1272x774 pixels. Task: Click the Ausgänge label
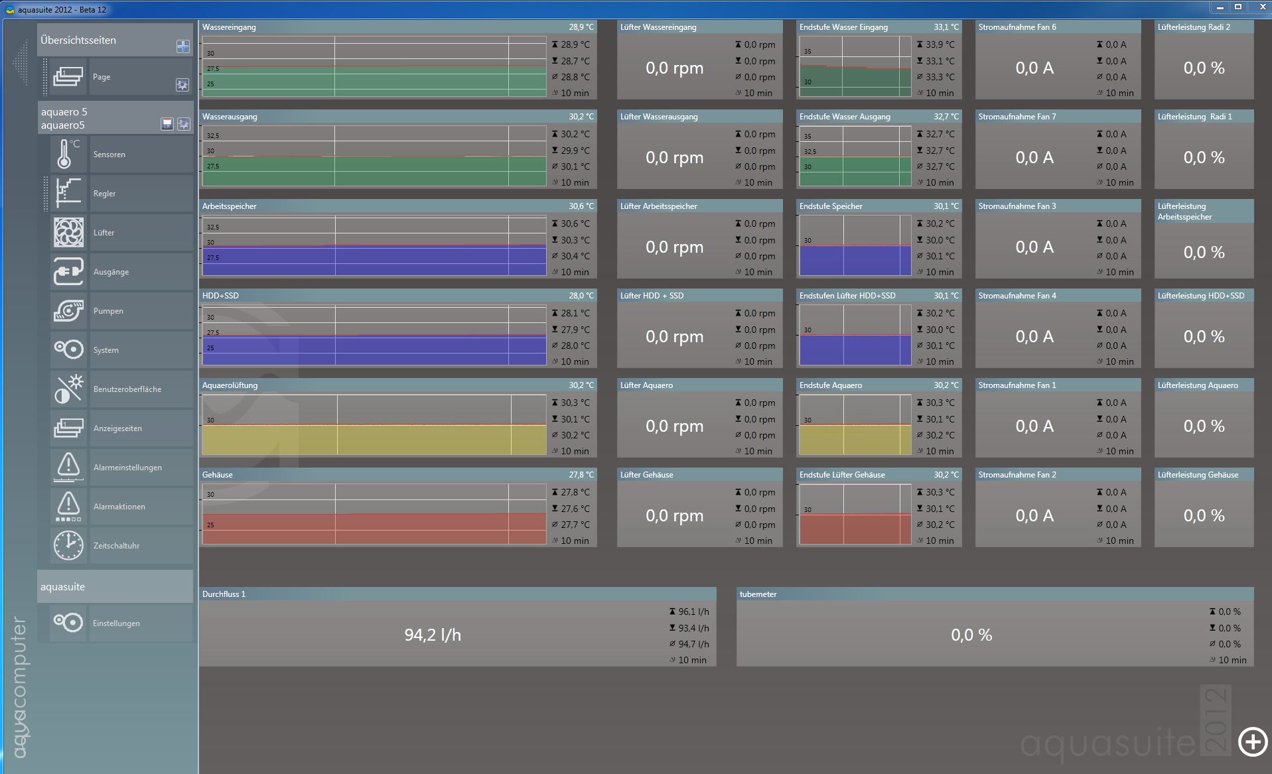(111, 272)
